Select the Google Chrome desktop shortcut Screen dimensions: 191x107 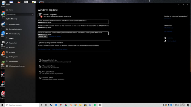tap(3, 15)
